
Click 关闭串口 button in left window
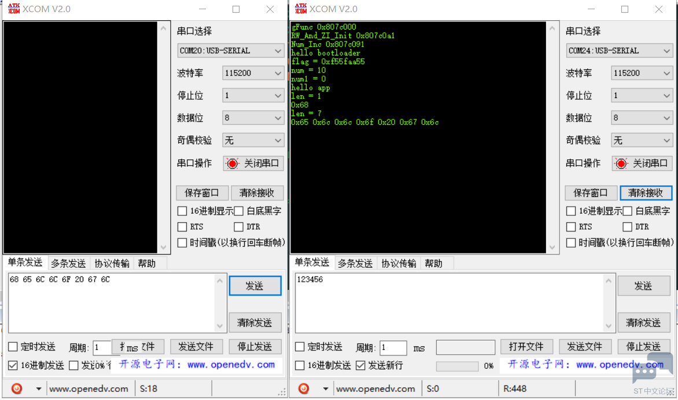(253, 163)
